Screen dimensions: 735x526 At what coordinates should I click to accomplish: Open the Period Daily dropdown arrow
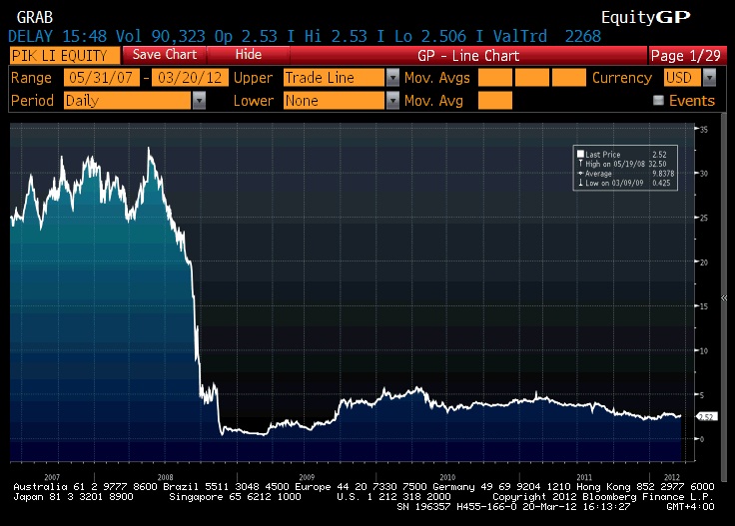coord(199,100)
